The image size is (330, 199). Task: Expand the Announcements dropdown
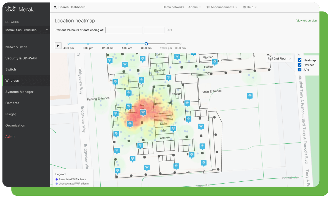pos(222,7)
